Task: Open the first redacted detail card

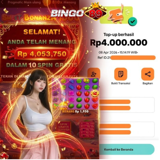Action: click(127, 105)
